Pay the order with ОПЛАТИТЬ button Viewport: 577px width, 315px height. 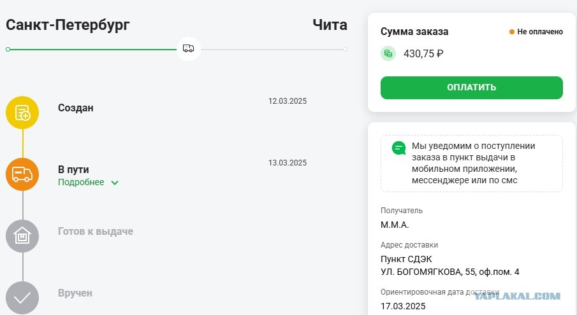pyautogui.click(x=471, y=87)
